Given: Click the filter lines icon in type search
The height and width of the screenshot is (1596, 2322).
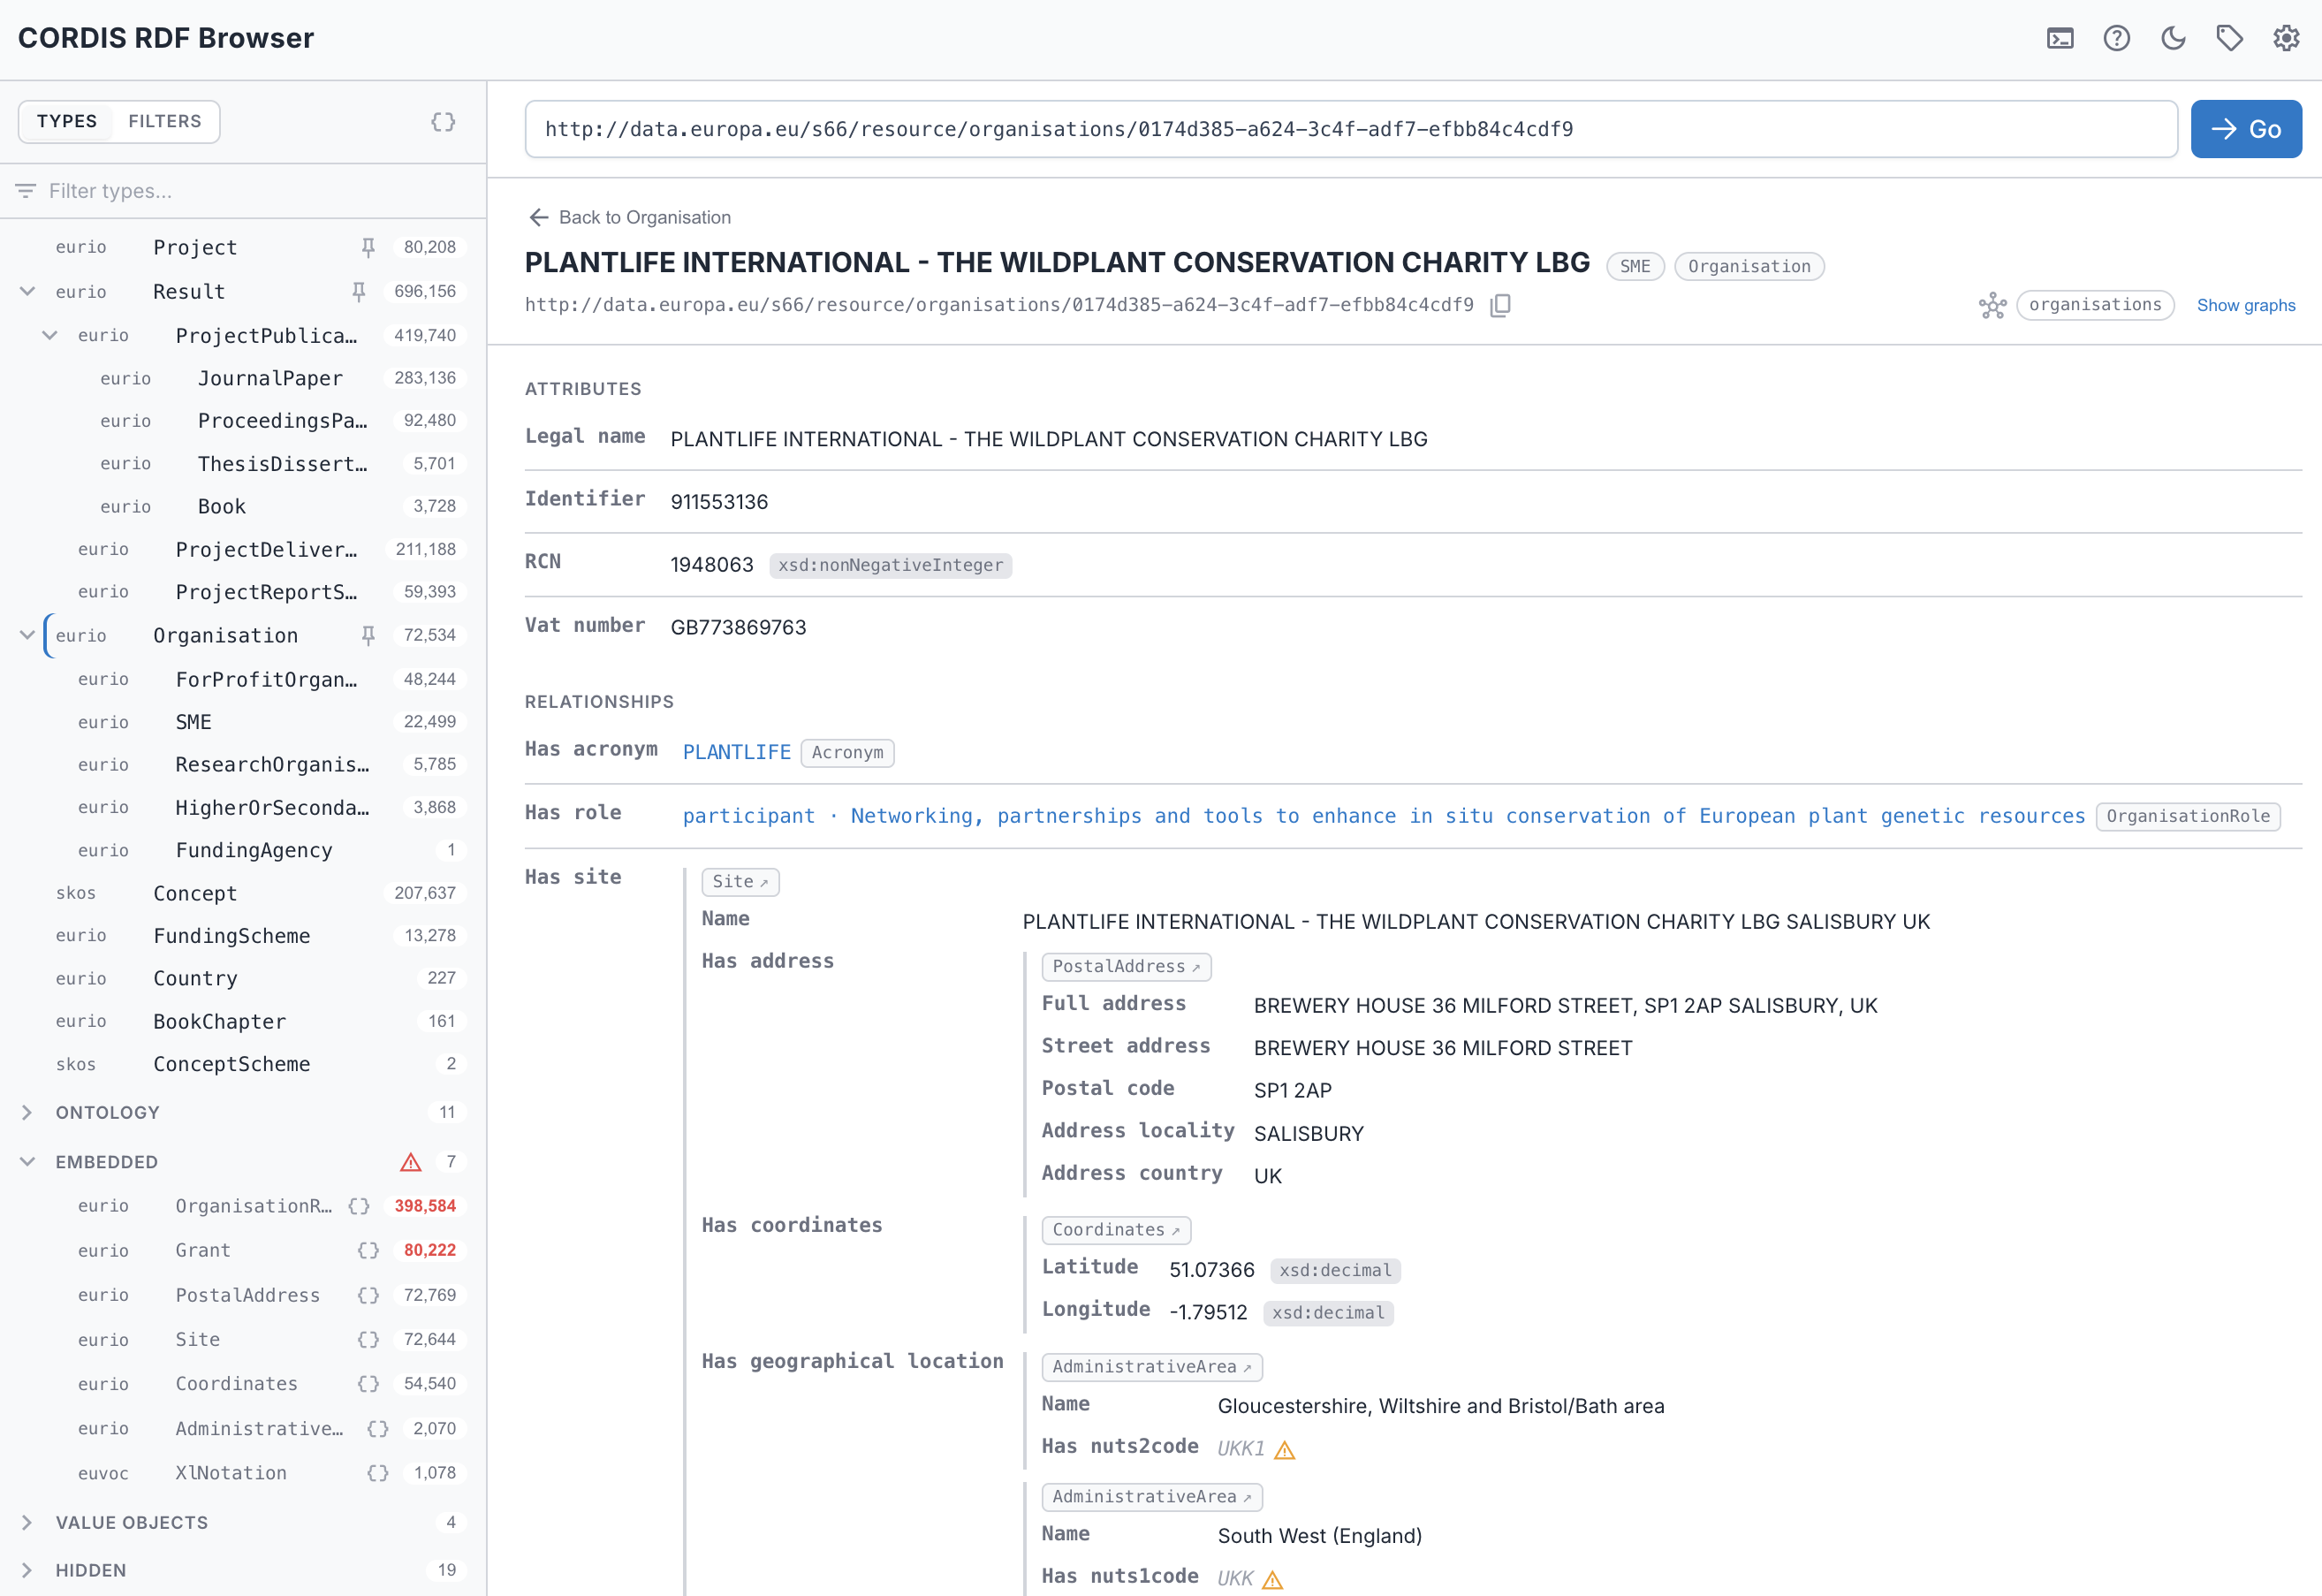Looking at the screenshot, I should point(26,191).
